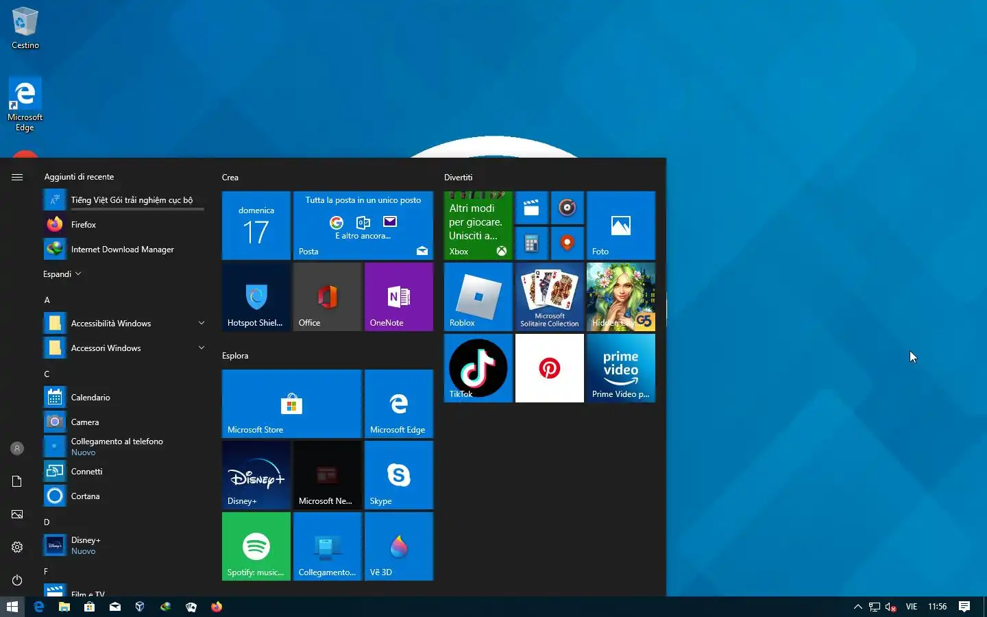Viewport: 987px width, 617px height.
Task: Launch Cortana from the app list
Action: (x=123, y=496)
